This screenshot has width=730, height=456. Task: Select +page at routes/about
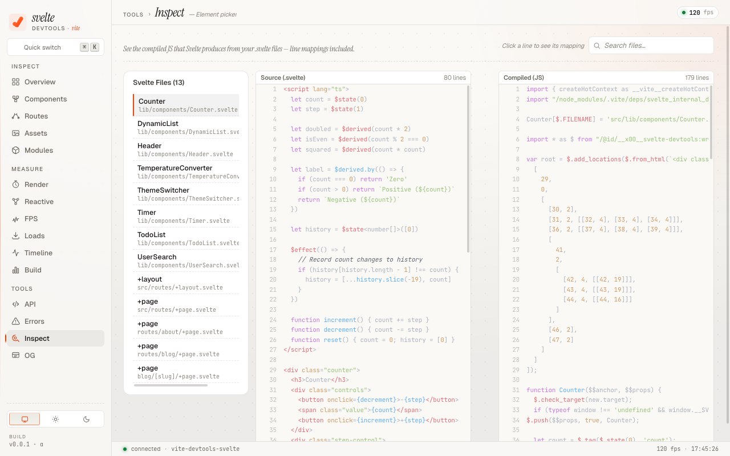click(x=186, y=327)
